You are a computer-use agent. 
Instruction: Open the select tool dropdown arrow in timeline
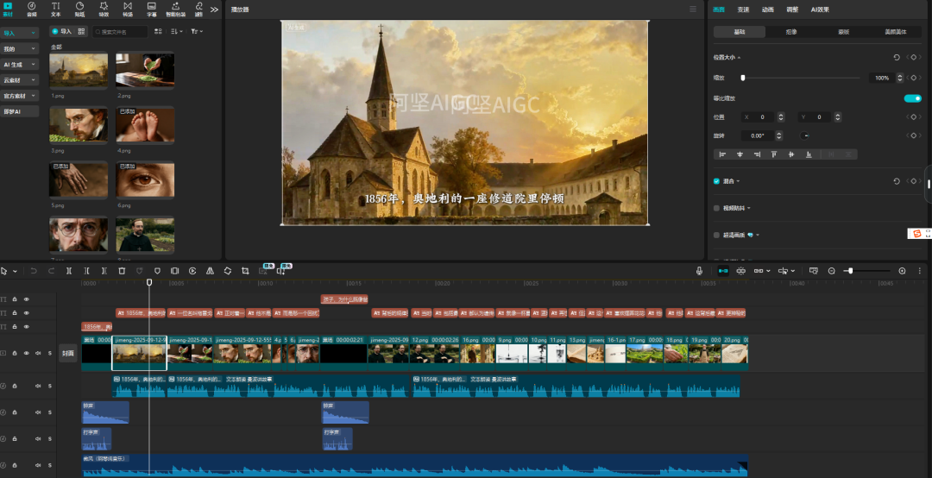point(15,271)
